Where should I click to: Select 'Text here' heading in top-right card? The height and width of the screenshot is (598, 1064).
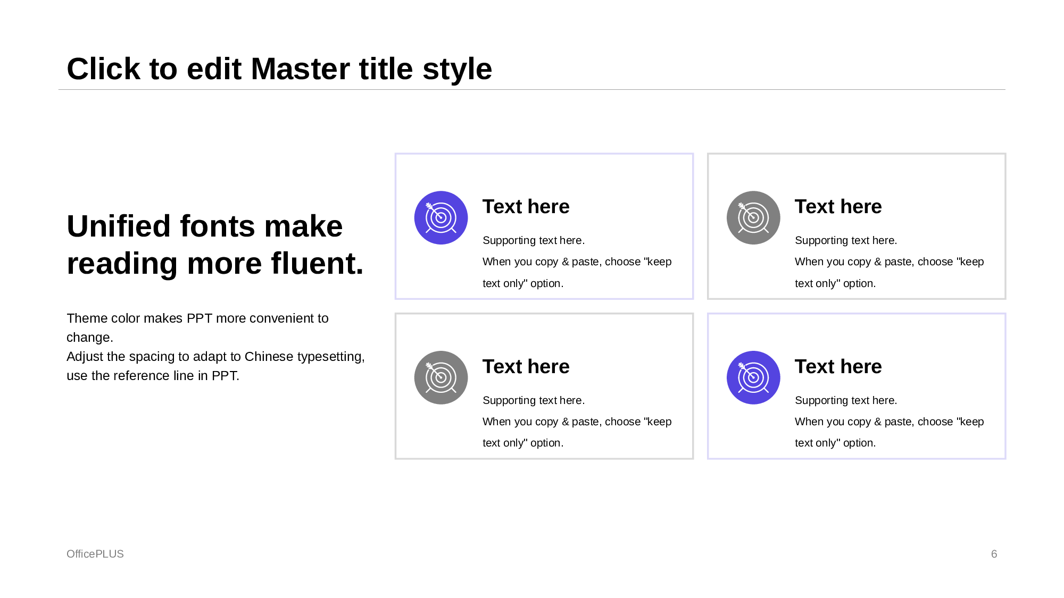[838, 207]
